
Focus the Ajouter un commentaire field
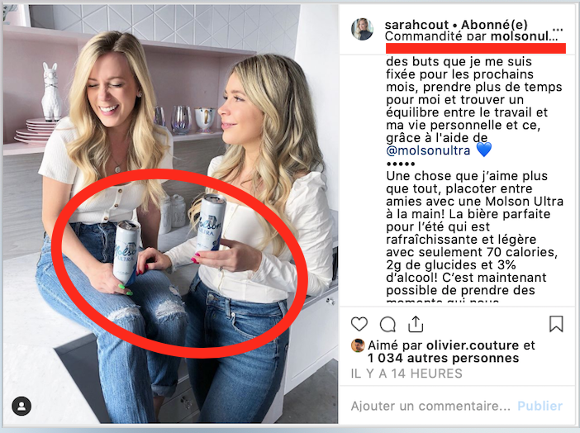click(x=430, y=406)
